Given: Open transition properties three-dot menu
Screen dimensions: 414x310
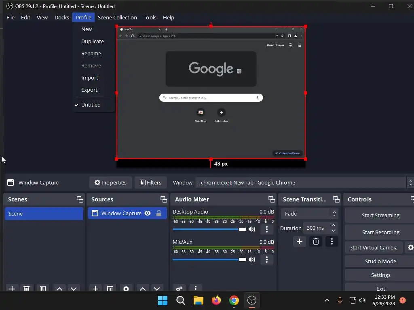Looking at the screenshot, I should 332,241.
